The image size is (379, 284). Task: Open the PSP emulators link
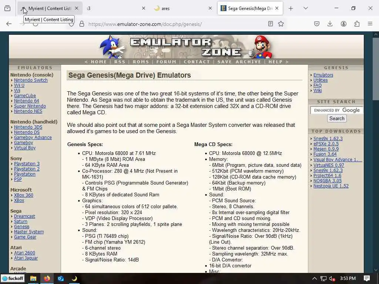(18, 179)
